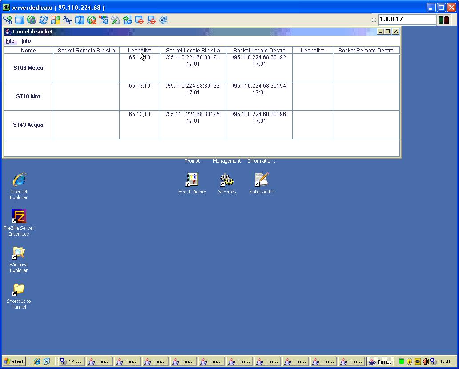The height and width of the screenshot is (369, 459).
Task: Click the chat bubble toolbar icon
Action: [x=164, y=20]
